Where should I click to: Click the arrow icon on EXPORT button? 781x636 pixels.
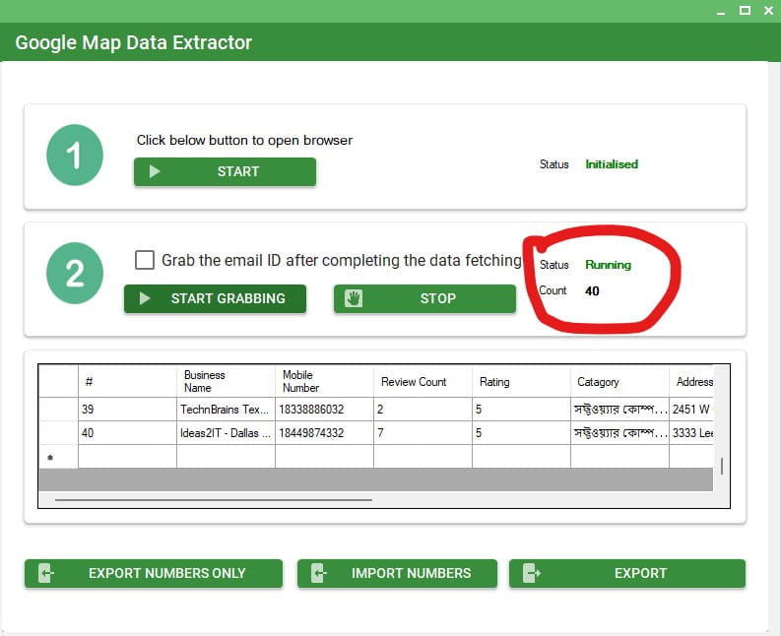coord(531,573)
